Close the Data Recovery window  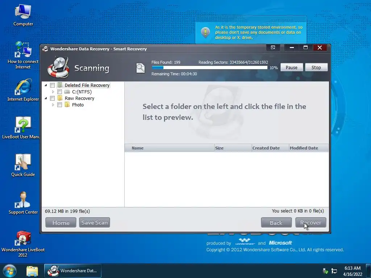[320, 47]
